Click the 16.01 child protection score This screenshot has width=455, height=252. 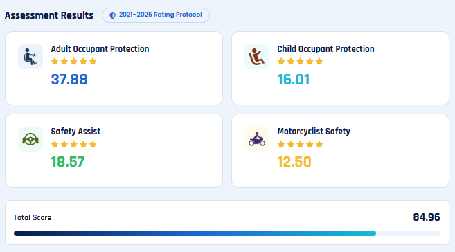point(294,80)
